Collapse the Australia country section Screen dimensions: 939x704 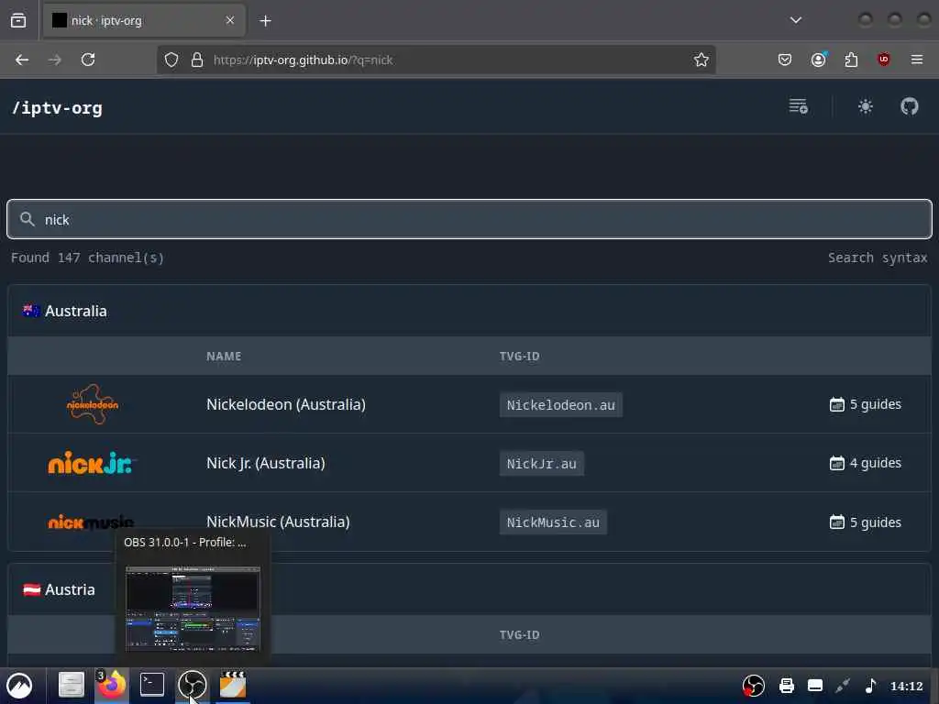[469, 311]
